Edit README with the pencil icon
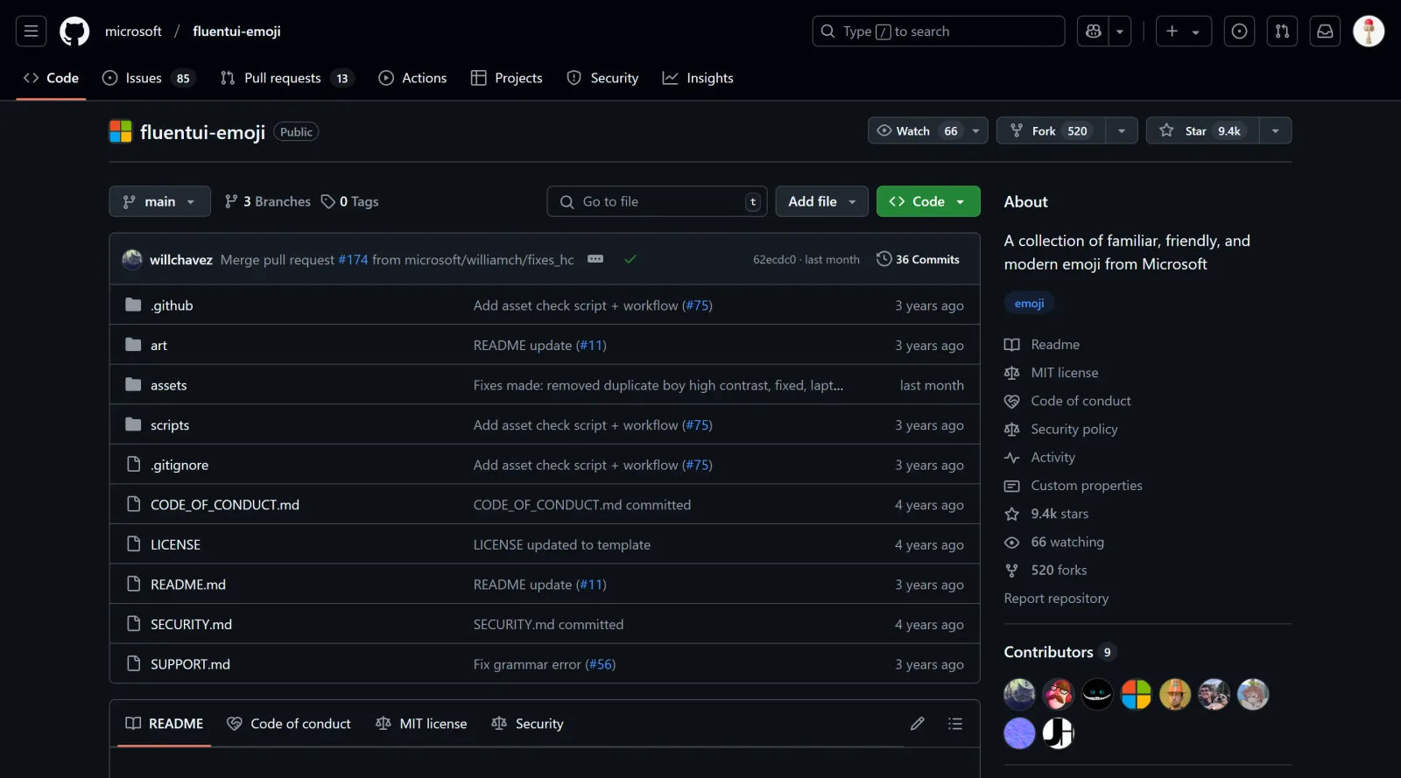The height and width of the screenshot is (778, 1401). pyautogui.click(x=917, y=724)
